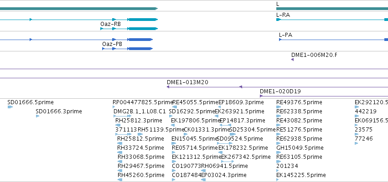Select the 201234 feature label
Viewport: 388px width, 182px height.
[x=287, y=166]
